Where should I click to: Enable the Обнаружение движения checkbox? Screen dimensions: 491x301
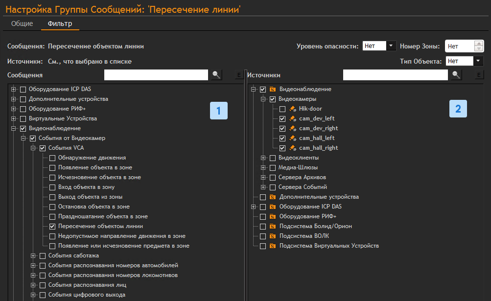52,158
